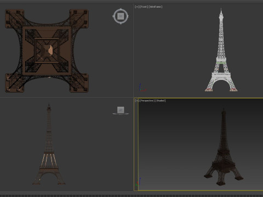The width and height of the screenshot is (263, 197).
Task: Select the top-down tower model in top-left viewport
Action: (x=47, y=51)
